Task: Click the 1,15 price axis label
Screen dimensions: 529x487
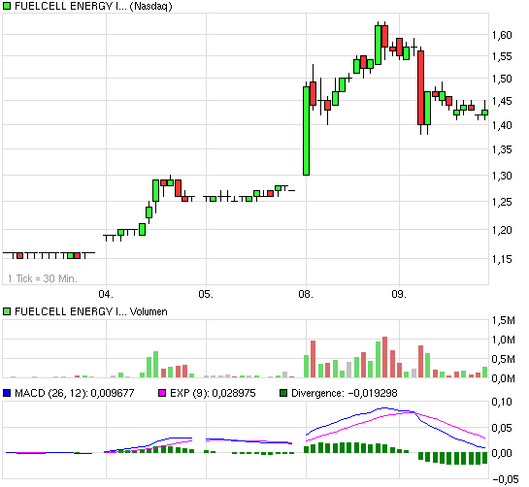Action: (502, 259)
